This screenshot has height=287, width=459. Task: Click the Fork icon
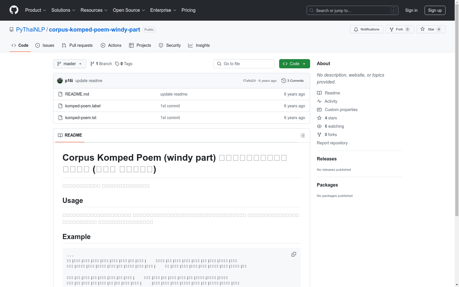tap(392, 29)
